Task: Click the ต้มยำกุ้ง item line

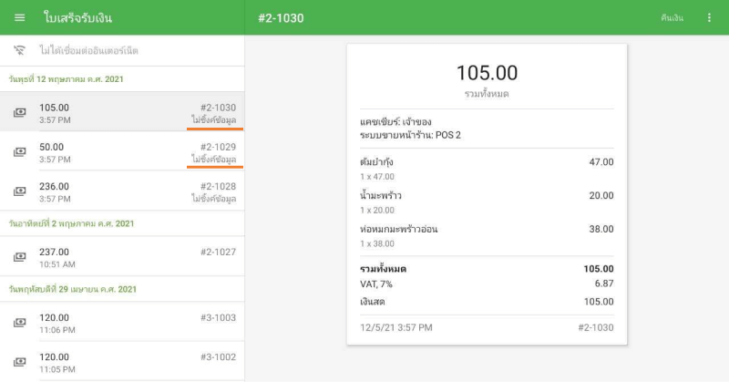Action: (x=487, y=169)
